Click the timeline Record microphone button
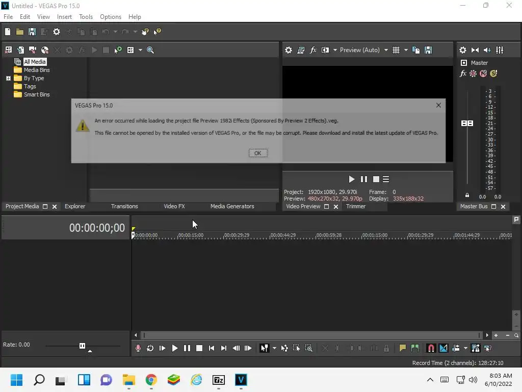522x392 pixels. pyautogui.click(x=138, y=348)
